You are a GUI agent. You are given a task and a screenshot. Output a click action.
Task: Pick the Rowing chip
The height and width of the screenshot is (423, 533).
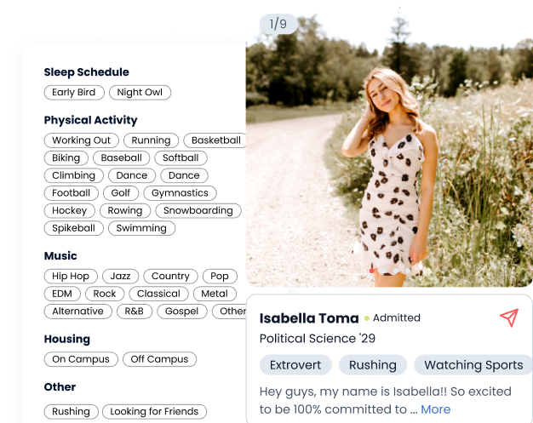click(x=125, y=211)
